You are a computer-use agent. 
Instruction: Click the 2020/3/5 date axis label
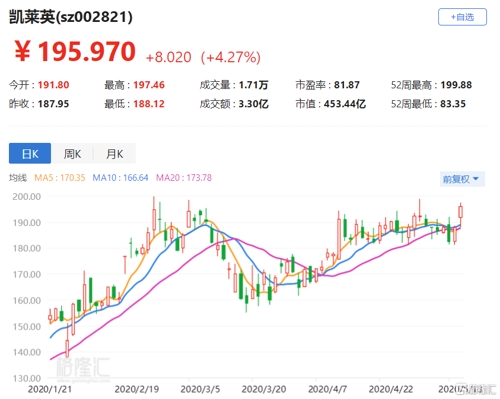(200, 390)
